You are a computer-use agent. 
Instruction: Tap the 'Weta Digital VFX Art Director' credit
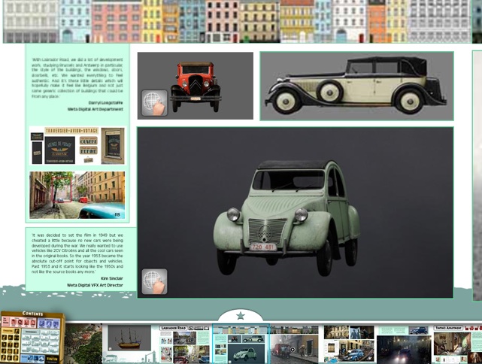(x=95, y=285)
